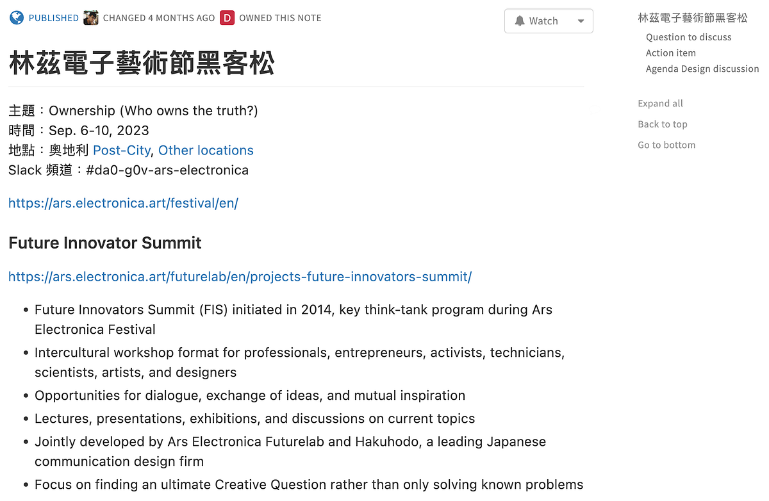Click Go to bottom
Viewport: 769px width, 501px height.
pyautogui.click(x=666, y=145)
